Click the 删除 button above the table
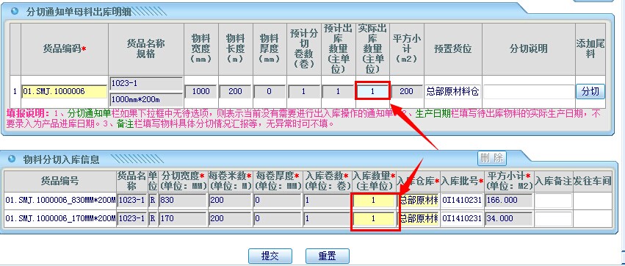This screenshot has height=266, width=625. [492, 158]
